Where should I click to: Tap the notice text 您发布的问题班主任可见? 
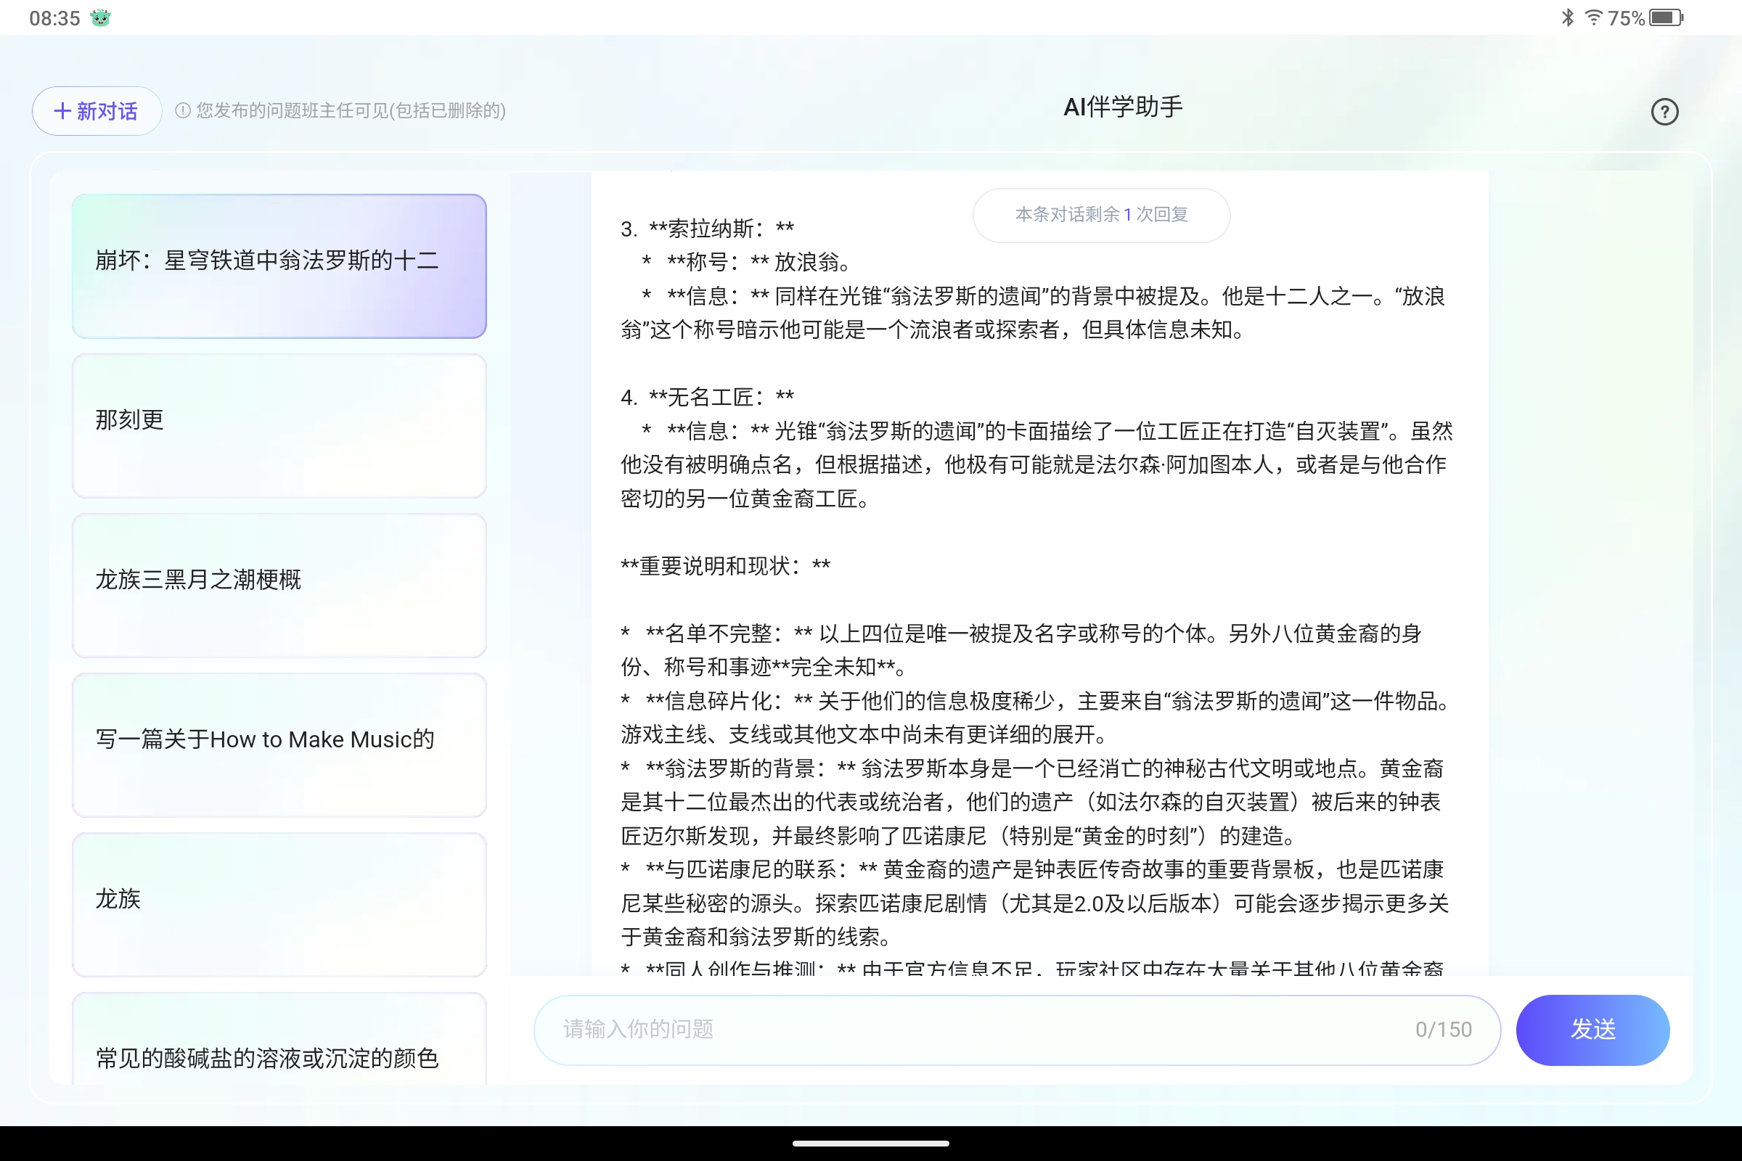351,110
